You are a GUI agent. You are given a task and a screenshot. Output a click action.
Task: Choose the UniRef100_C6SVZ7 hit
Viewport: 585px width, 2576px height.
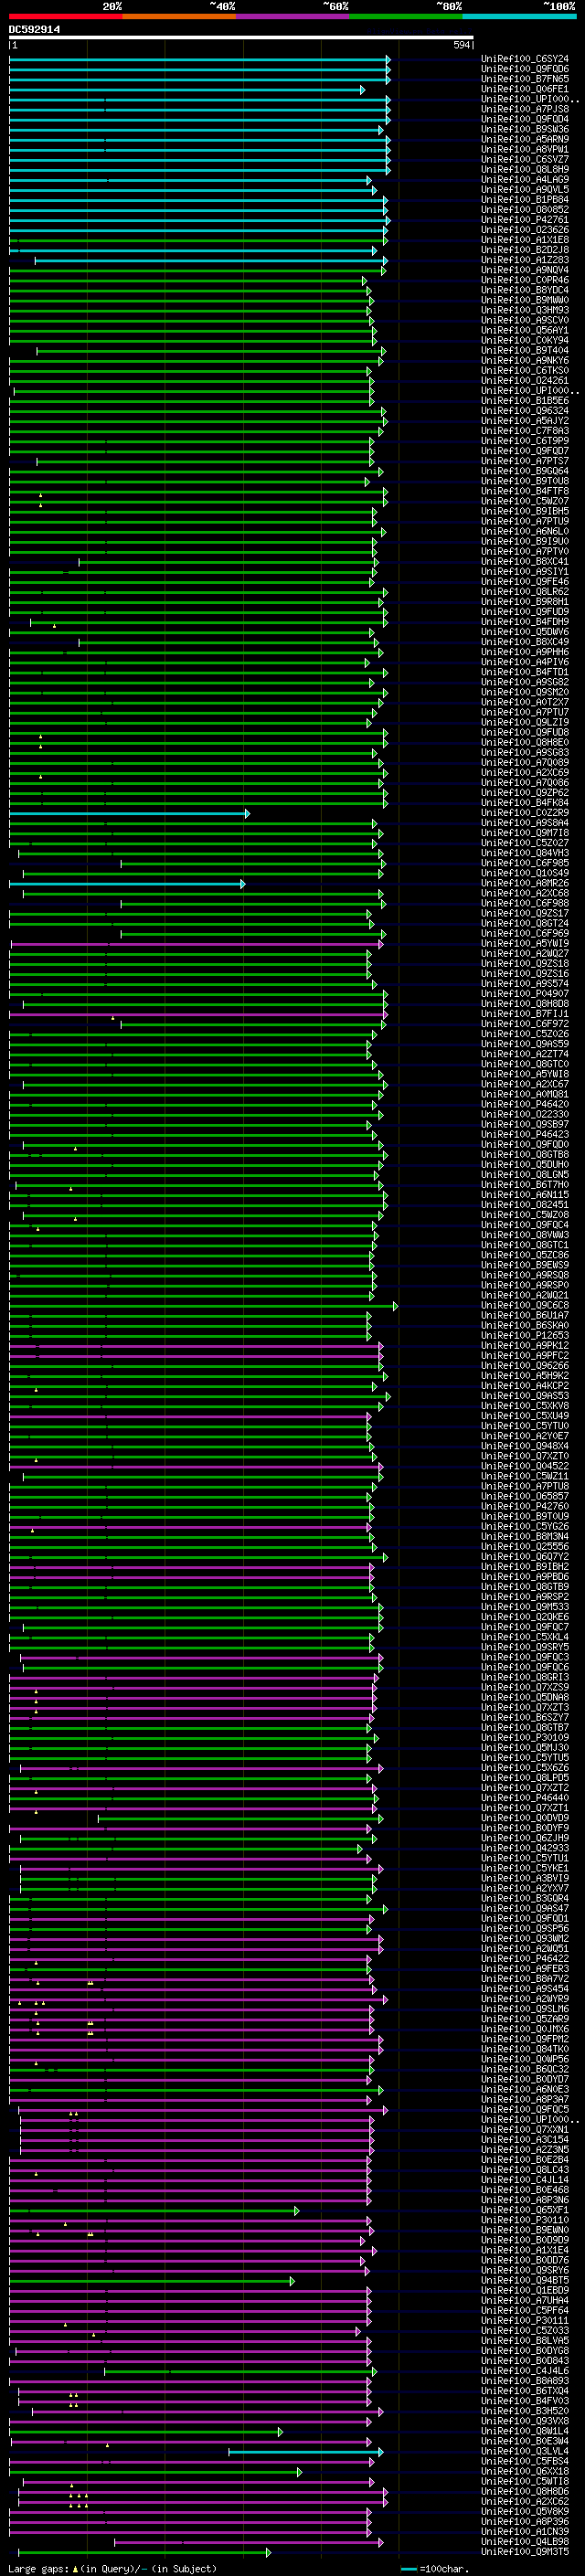tap(525, 159)
